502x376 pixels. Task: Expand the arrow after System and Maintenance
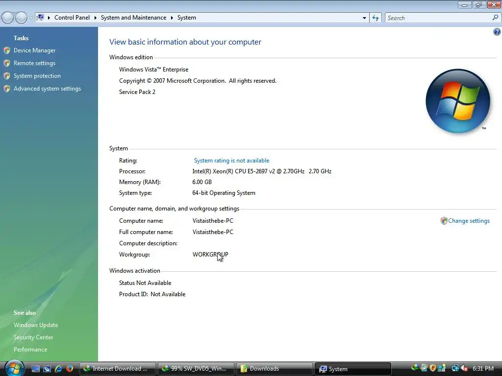[172, 18]
